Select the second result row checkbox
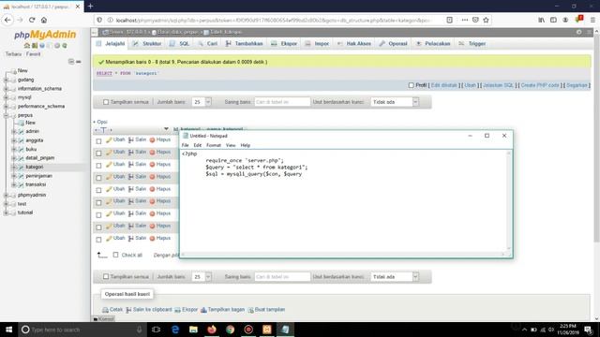 (98, 154)
